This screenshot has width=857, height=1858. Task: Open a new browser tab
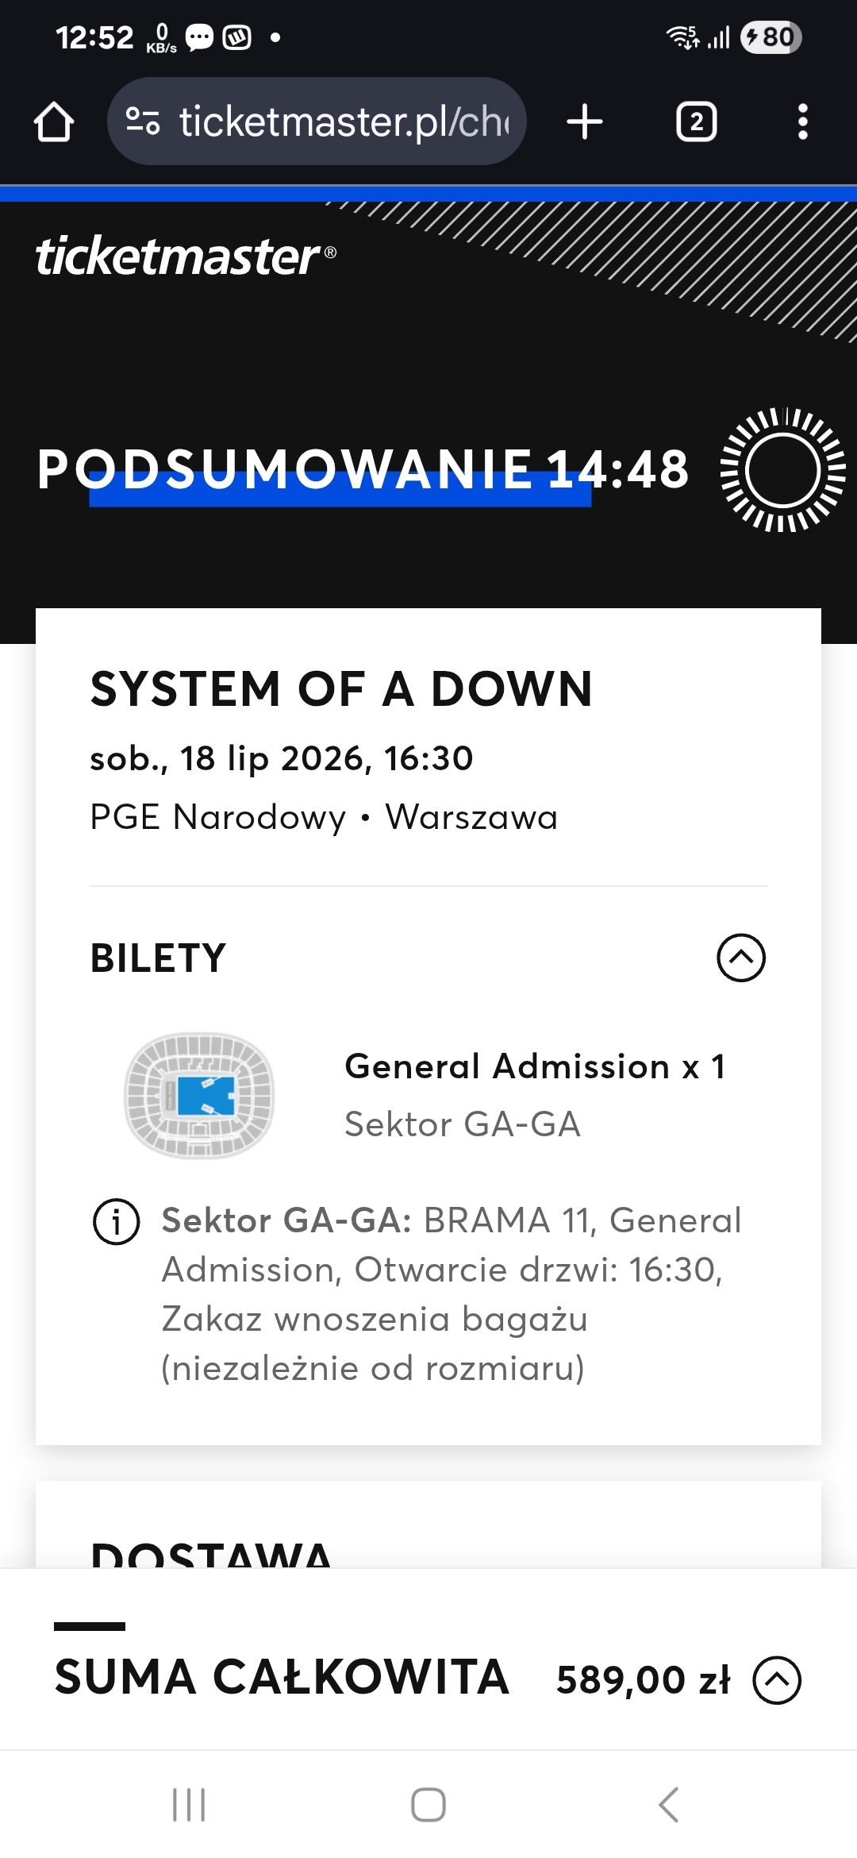coord(585,122)
